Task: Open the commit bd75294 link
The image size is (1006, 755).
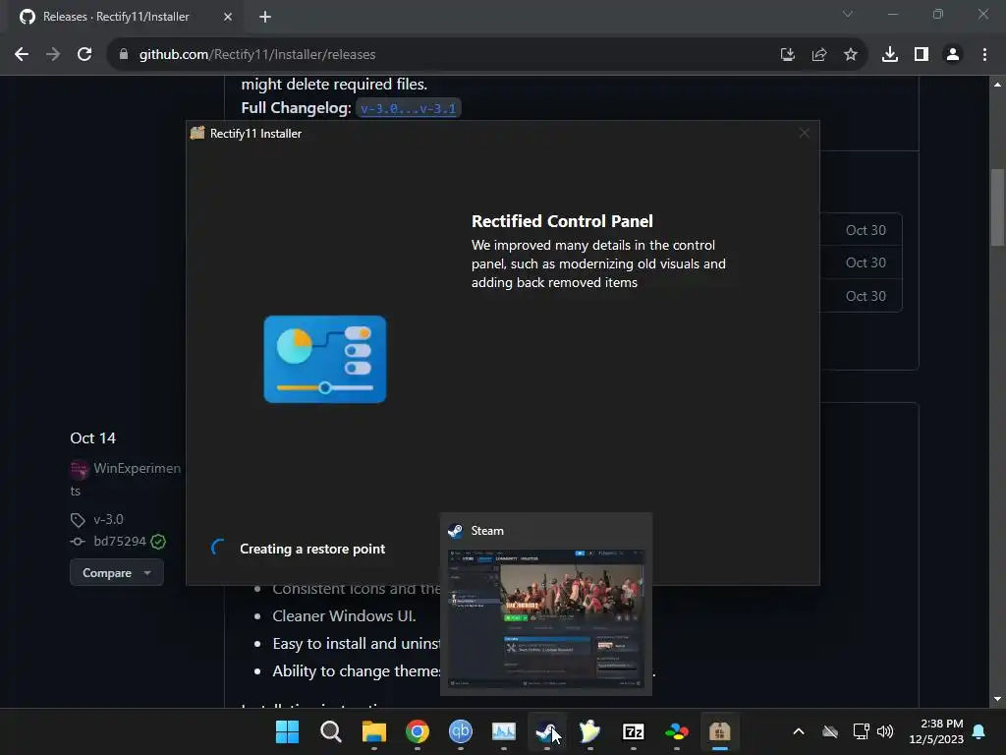Action: coord(120,542)
